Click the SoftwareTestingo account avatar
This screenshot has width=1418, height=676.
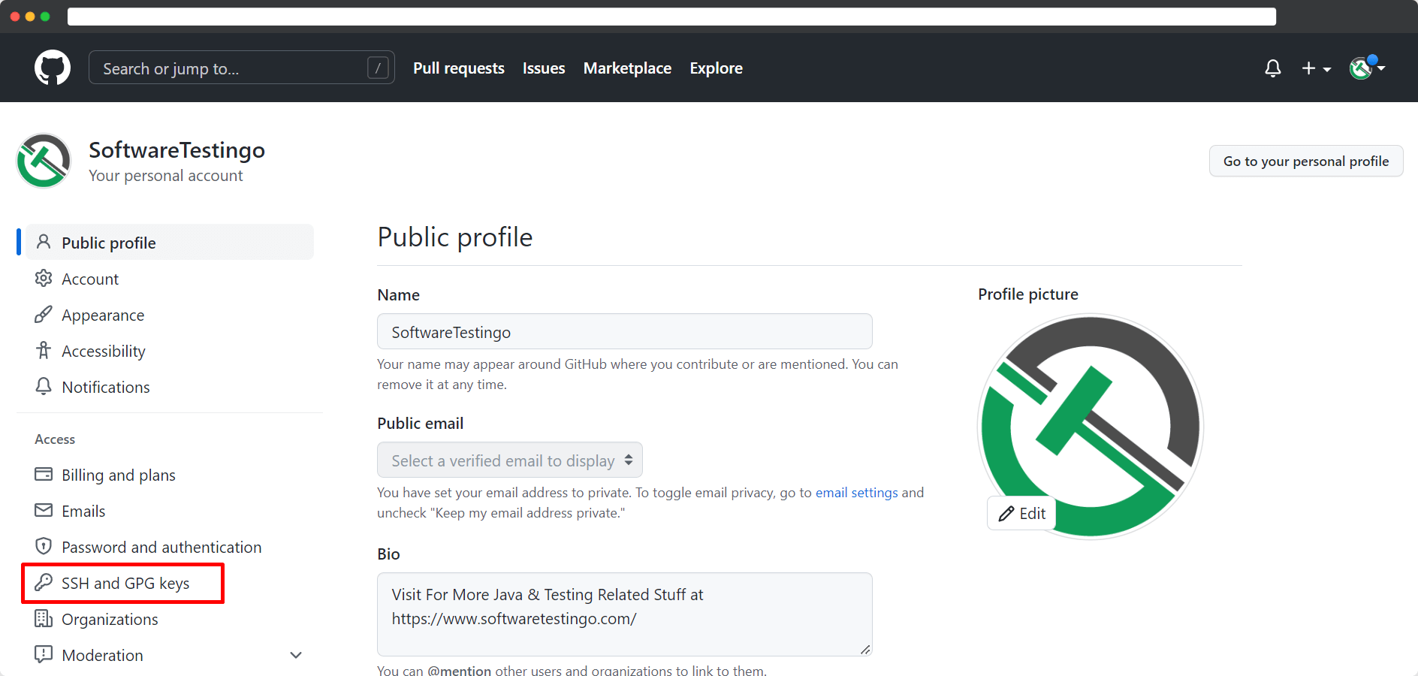tap(44, 161)
